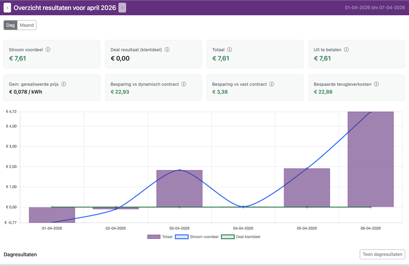Switch to the Maand view tab
The height and width of the screenshot is (266, 409).
click(27, 25)
